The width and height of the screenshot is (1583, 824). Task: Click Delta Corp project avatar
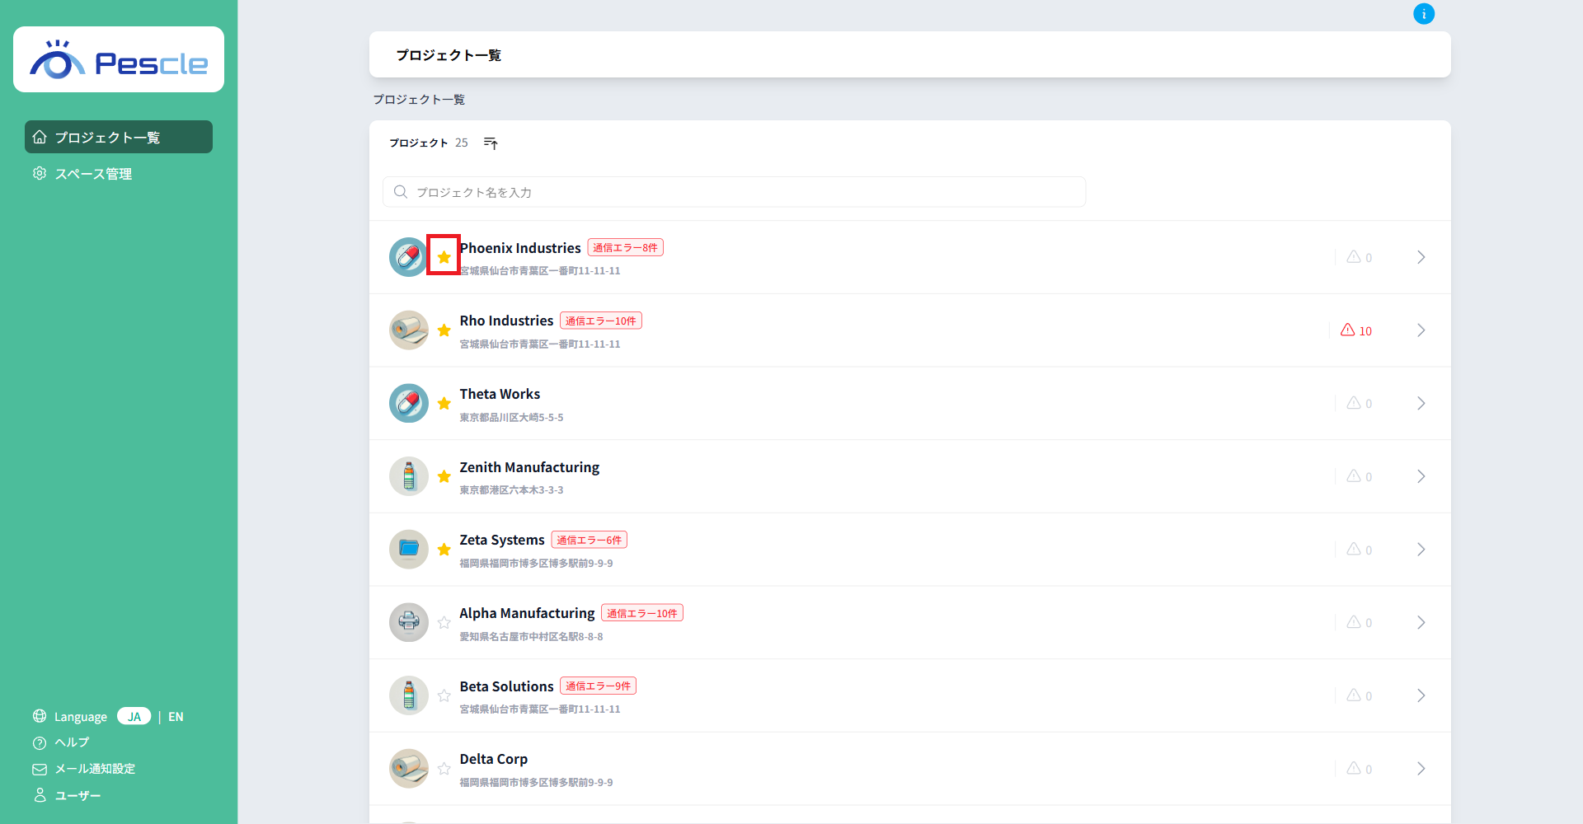[409, 769]
